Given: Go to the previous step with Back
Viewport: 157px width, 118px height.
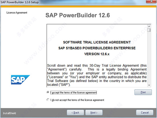Looking at the screenshot, I should point(75,113).
